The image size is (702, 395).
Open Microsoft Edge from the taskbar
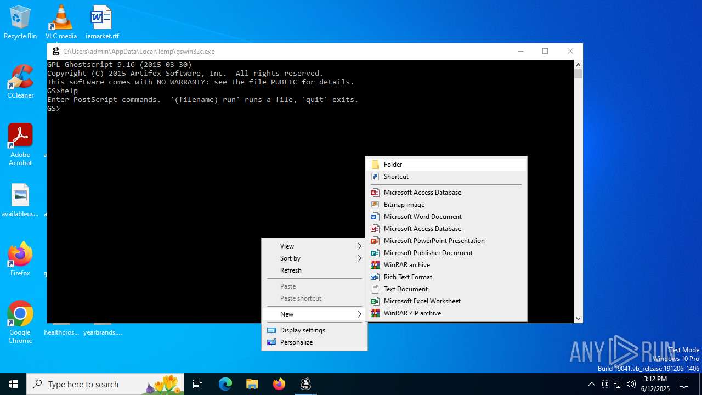click(x=225, y=384)
